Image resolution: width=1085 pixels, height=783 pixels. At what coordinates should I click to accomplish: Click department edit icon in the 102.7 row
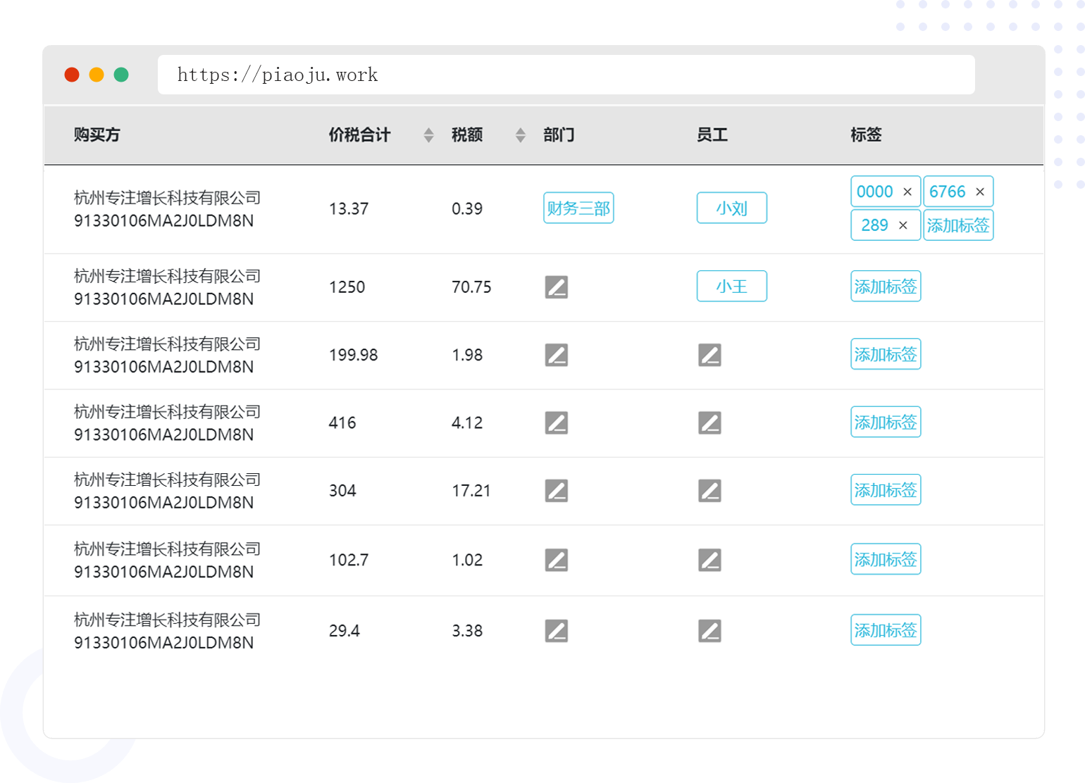(556, 560)
